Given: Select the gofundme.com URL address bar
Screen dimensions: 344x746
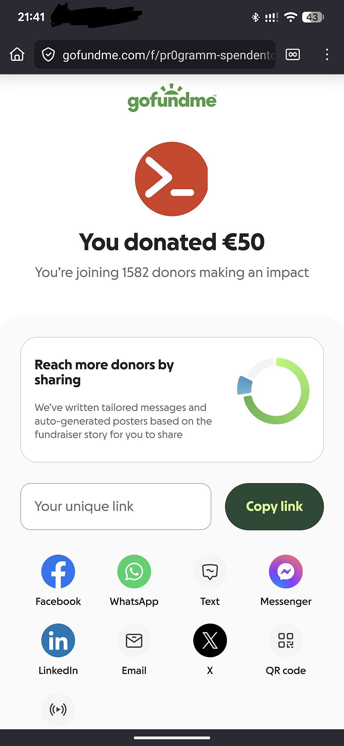Looking at the screenshot, I should click(x=168, y=55).
